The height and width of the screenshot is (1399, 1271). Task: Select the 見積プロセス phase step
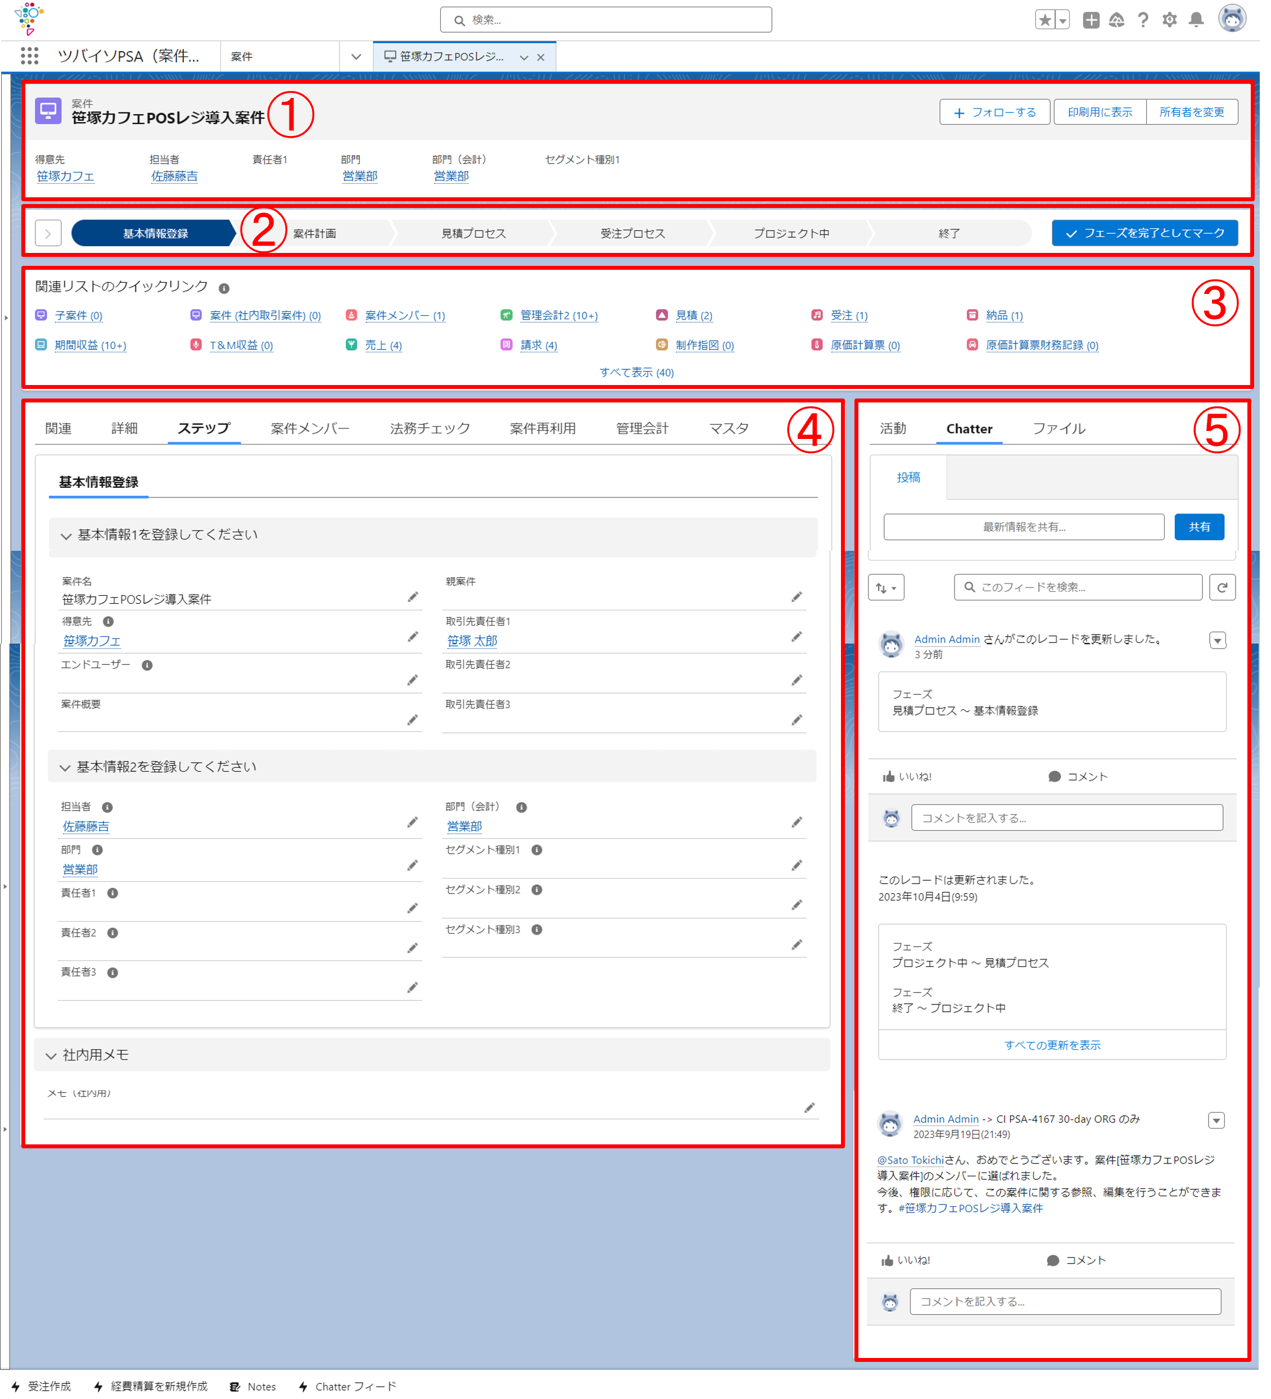[473, 233]
